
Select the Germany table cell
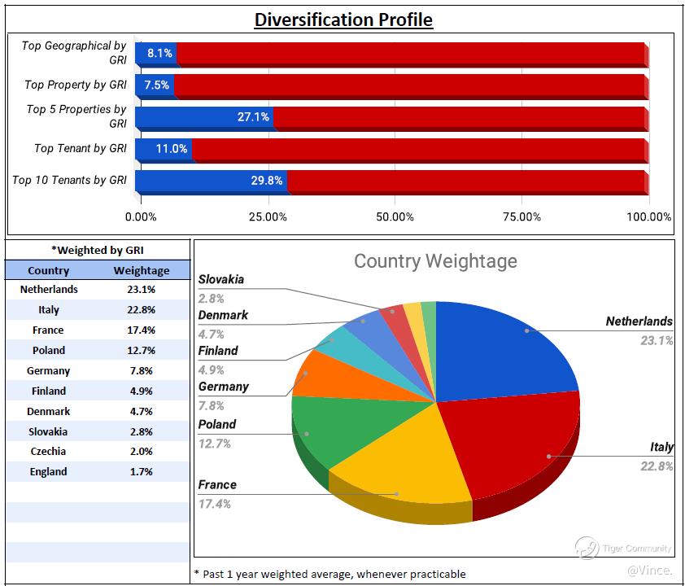(49, 371)
